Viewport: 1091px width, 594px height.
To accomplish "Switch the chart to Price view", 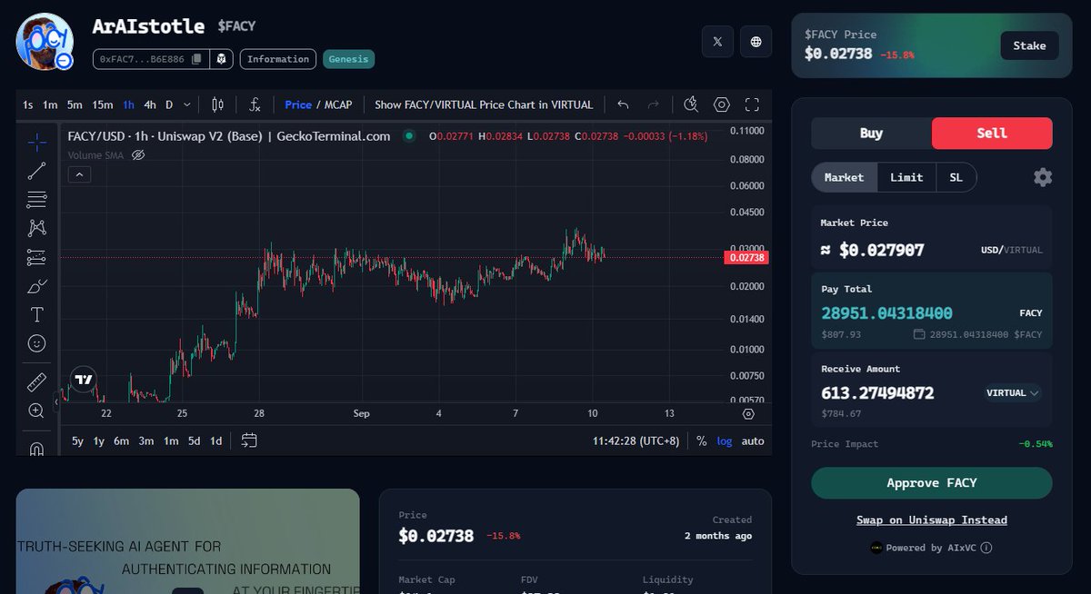I will tap(298, 104).
